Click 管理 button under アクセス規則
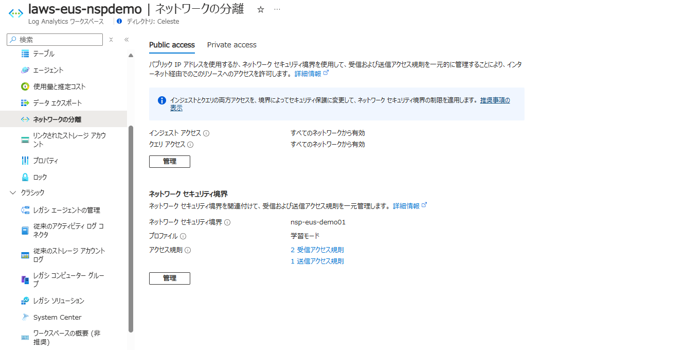Image resolution: width=686 pixels, height=350 pixels. pos(170,278)
